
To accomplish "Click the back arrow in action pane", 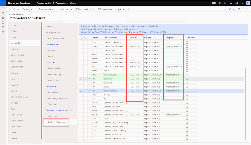I will click(x=10, y=9).
